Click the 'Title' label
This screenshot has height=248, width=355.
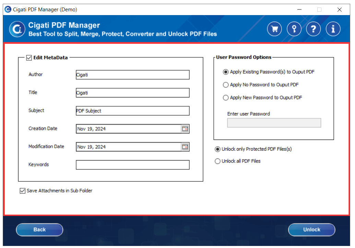[x=33, y=92]
